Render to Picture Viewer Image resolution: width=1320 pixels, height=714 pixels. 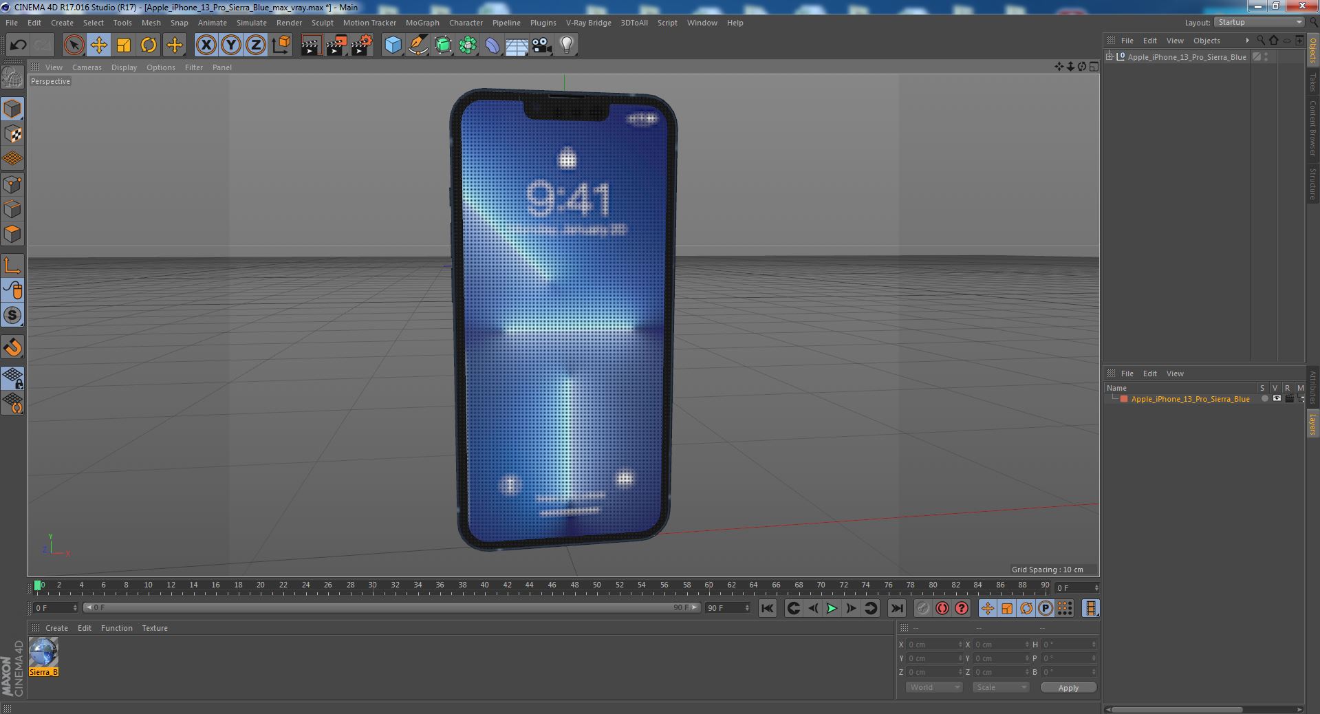point(336,45)
